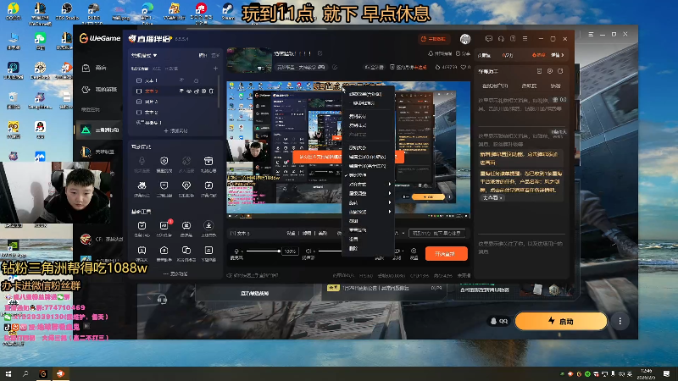
Task: Open the gift box icon tool
Action: pyautogui.click(x=208, y=161)
